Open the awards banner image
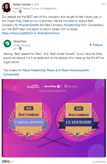Image resolution: width=107 pixels, height=164 pixels. tap(54, 118)
